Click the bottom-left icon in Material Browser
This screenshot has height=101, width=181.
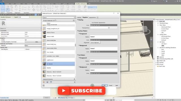coord(44,85)
